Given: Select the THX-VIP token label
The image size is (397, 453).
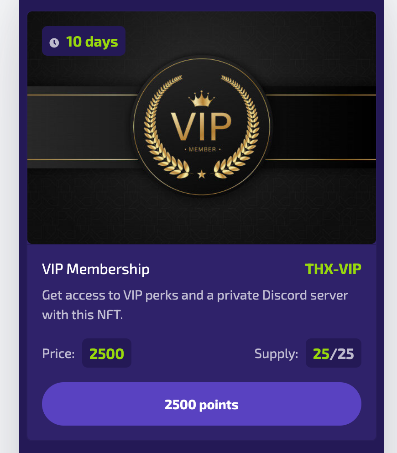Looking at the screenshot, I should (333, 269).
